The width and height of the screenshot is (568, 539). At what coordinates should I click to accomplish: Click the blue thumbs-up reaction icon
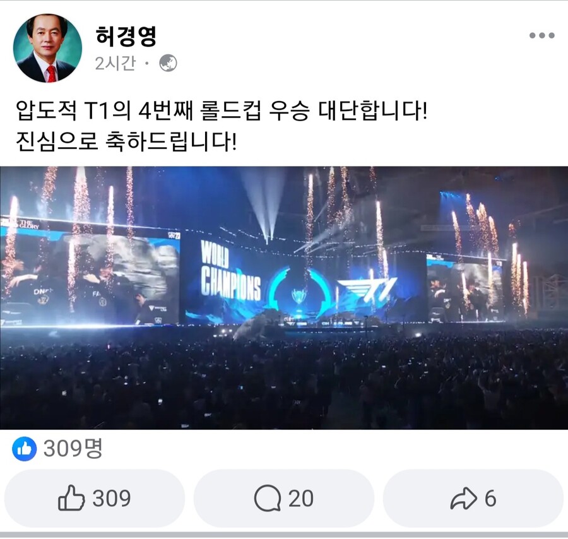tap(24, 449)
